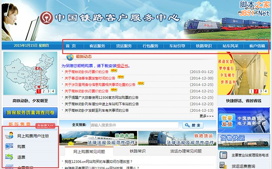The width and height of the screenshot is (272, 169).
Task: Switch to the 货运办理常见问题 tab
Action: (x=186, y=151)
